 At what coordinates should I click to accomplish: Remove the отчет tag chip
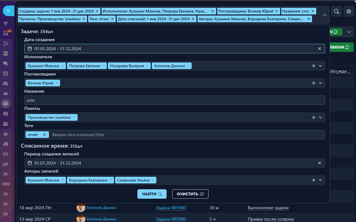[x=44, y=135]
